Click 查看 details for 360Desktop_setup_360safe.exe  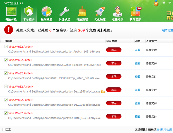(x=137, y=77)
